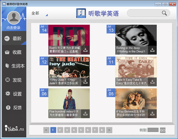Click the user avatar icon
178x139 pixels.
(14, 18)
